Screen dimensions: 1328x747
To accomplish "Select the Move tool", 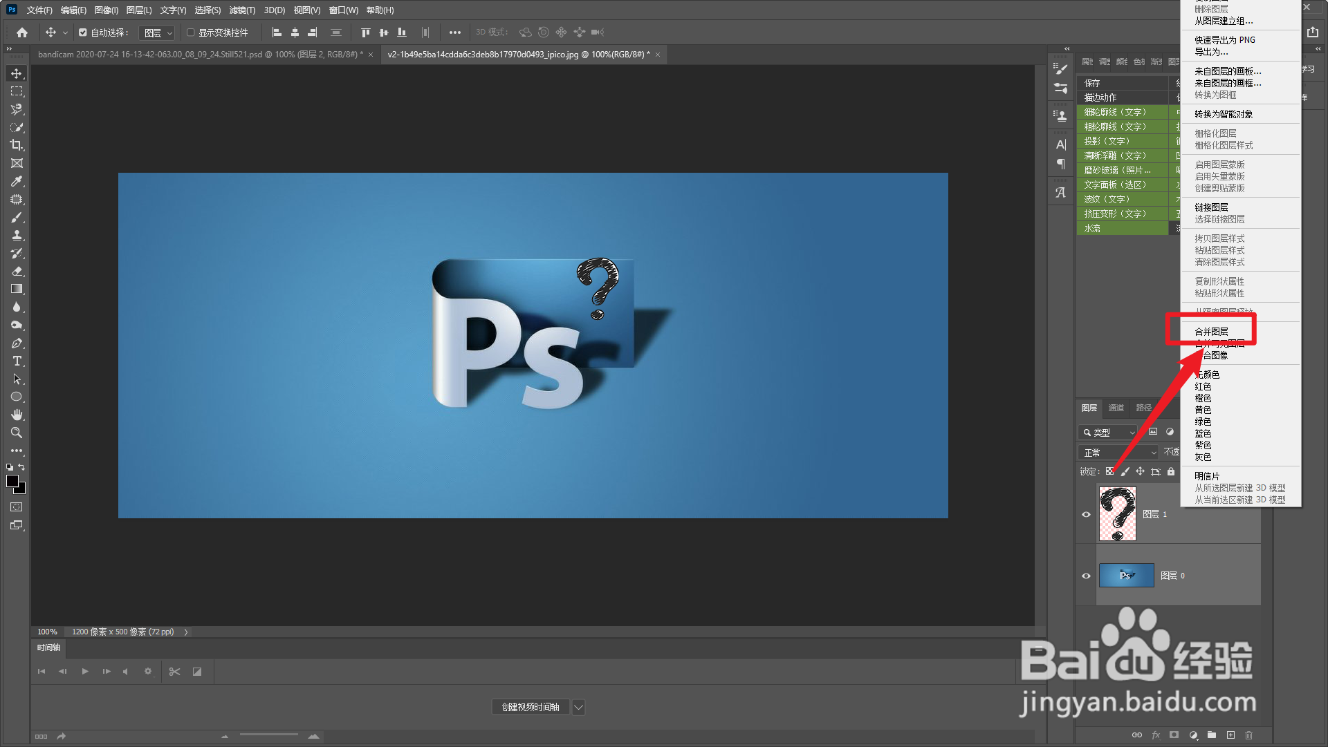I will point(17,73).
